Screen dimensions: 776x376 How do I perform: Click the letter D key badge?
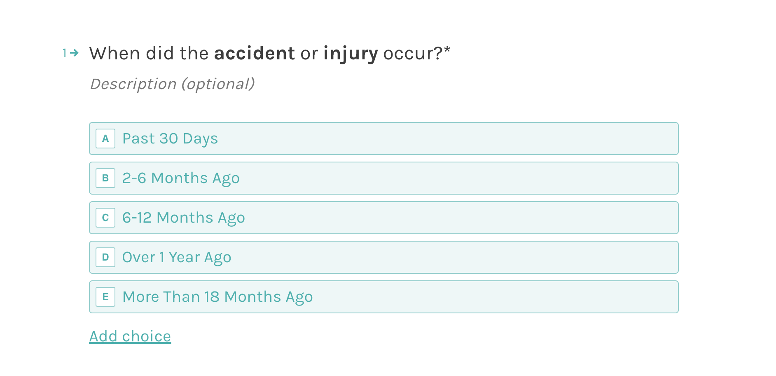[105, 257]
